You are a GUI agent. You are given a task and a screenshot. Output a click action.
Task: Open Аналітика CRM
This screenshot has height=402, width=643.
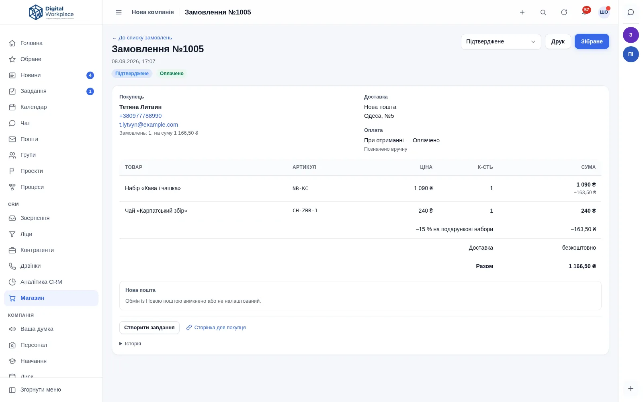pos(51,282)
